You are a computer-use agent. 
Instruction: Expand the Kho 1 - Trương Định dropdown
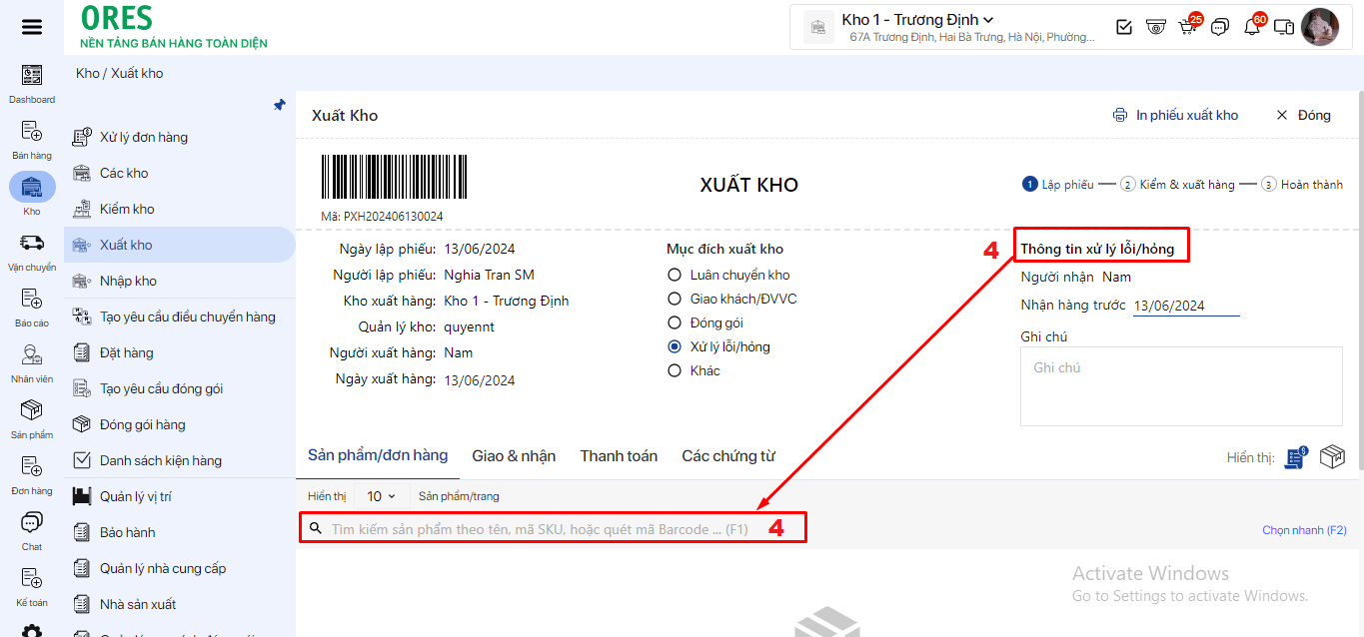tap(917, 20)
